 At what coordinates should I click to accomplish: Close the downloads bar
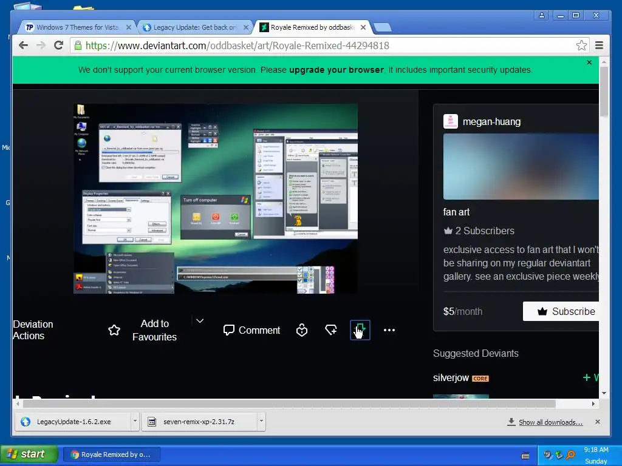pyautogui.click(x=598, y=422)
